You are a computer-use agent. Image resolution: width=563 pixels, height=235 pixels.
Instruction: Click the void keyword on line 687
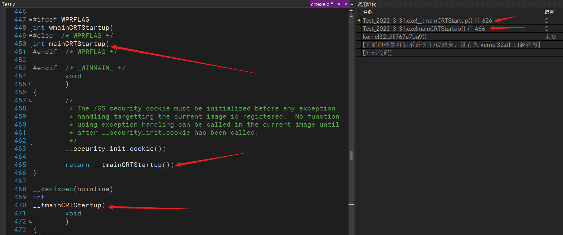pos(73,213)
